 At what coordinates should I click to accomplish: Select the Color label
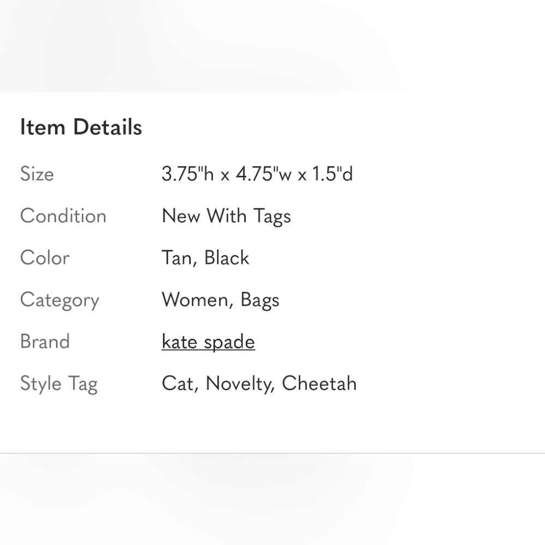(x=45, y=258)
